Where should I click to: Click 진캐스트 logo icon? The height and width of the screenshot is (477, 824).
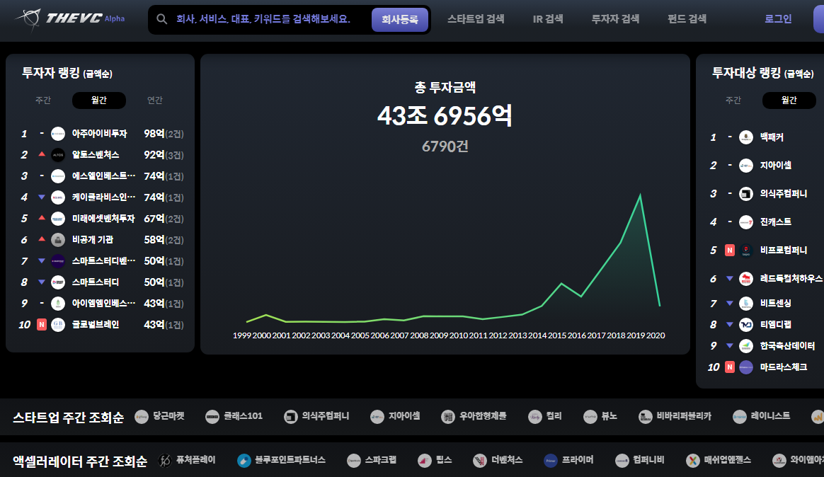746,222
